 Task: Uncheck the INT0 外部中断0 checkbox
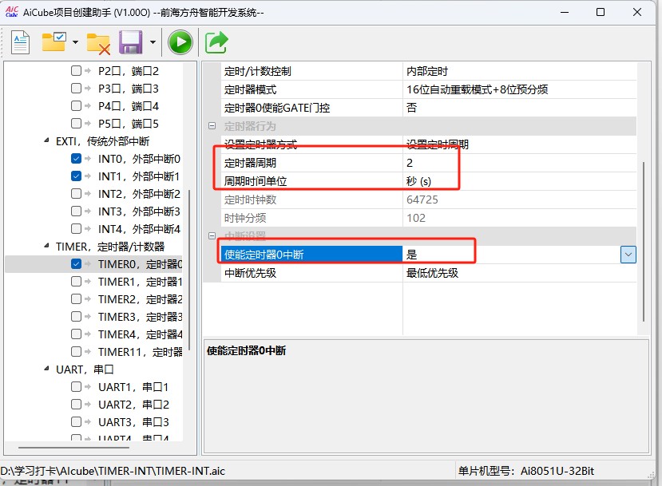pos(76,159)
